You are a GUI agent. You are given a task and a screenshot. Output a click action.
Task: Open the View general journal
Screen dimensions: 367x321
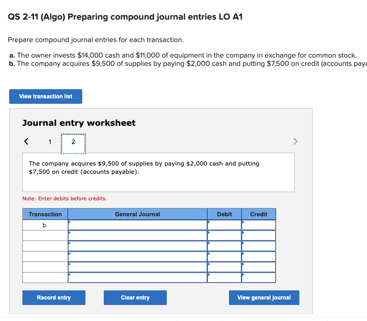point(264,297)
